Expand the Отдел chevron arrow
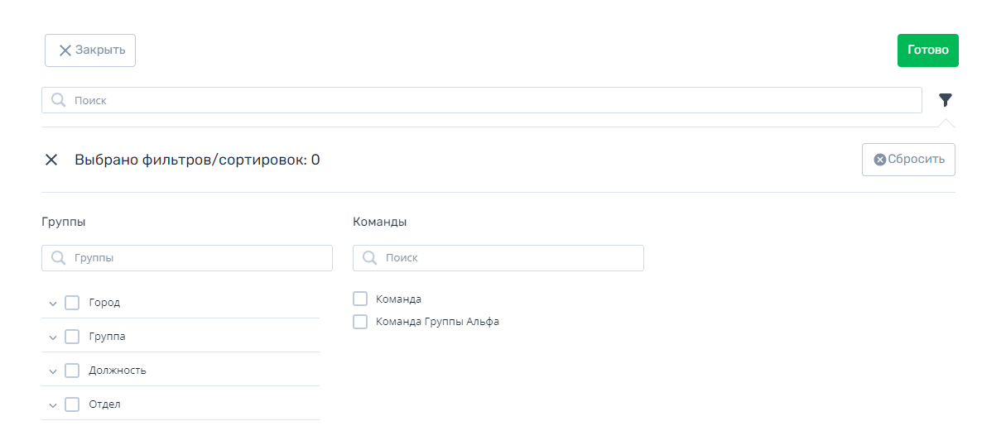 pyautogui.click(x=53, y=405)
